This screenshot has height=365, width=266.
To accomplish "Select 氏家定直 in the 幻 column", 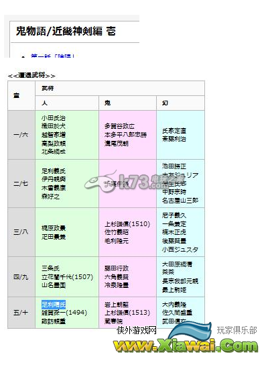I will 174,131.
